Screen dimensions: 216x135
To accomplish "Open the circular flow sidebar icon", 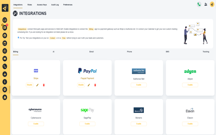I will coord(5,51).
